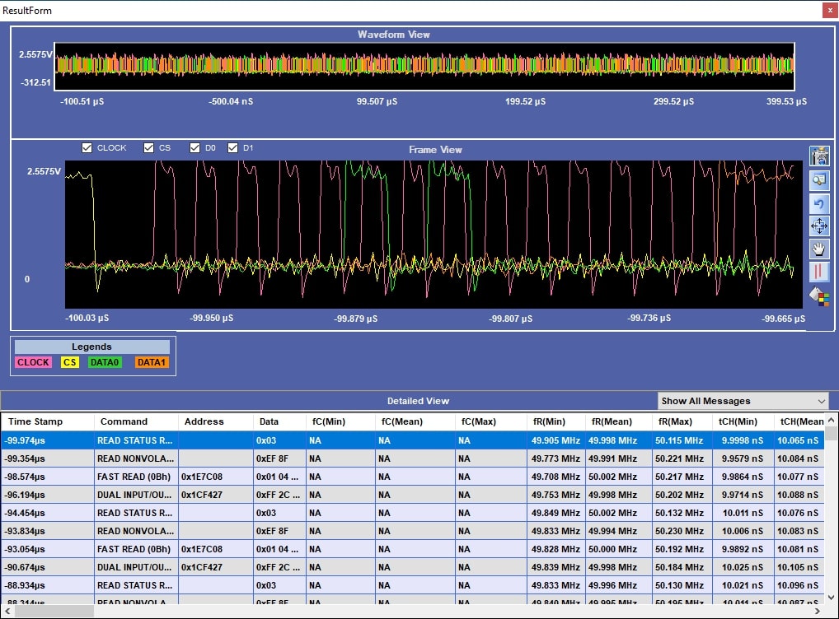
Task: Select the zoom magnifier tool
Action: pyautogui.click(x=819, y=180)
